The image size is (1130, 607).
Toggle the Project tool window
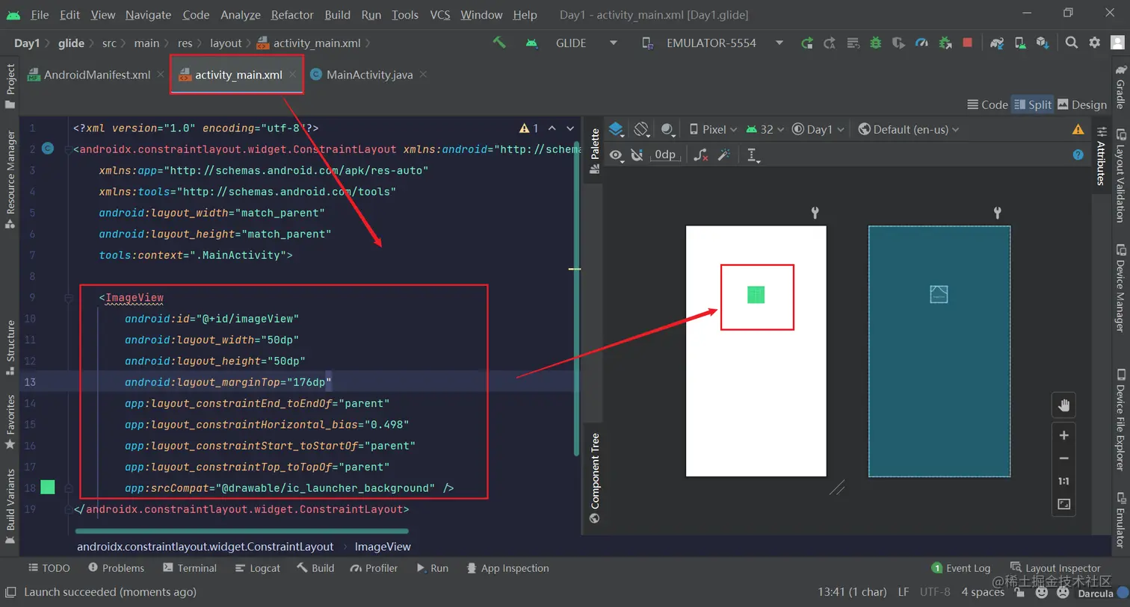pos(10,86)
